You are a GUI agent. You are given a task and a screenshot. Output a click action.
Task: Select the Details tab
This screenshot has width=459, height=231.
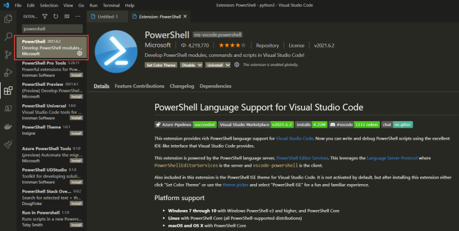pyautogui.click(x=101, y=86)
